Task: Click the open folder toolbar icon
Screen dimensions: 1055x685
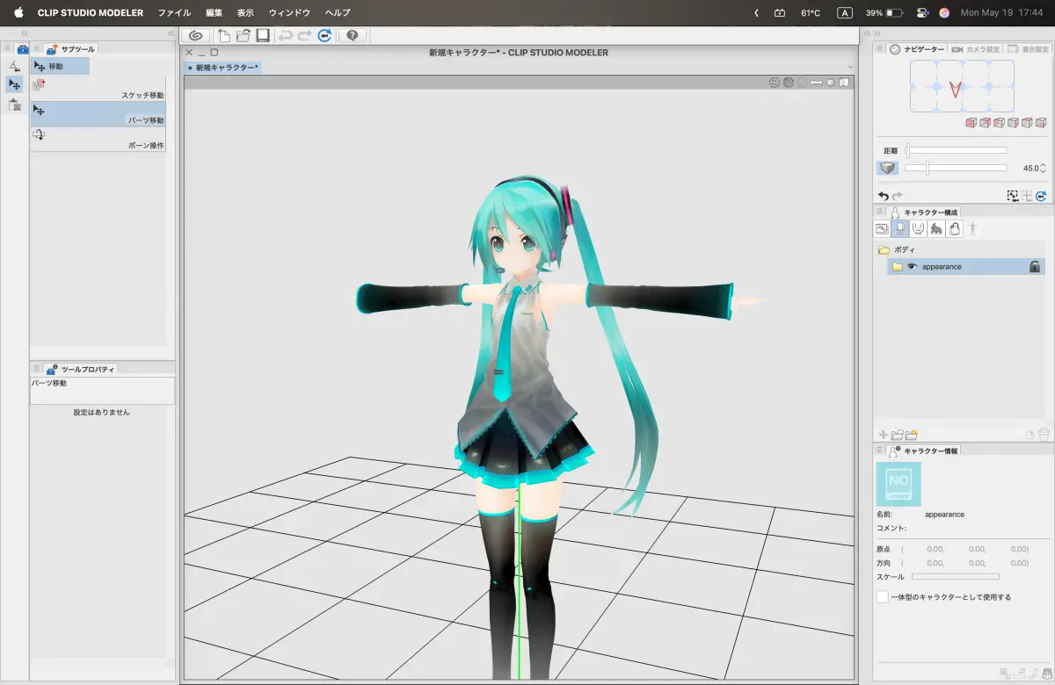Action: 244,36
